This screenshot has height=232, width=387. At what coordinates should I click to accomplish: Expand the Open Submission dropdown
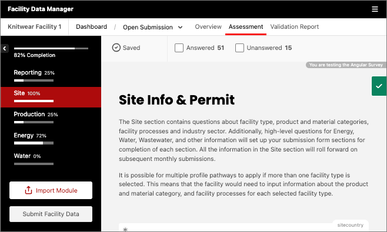153,27
